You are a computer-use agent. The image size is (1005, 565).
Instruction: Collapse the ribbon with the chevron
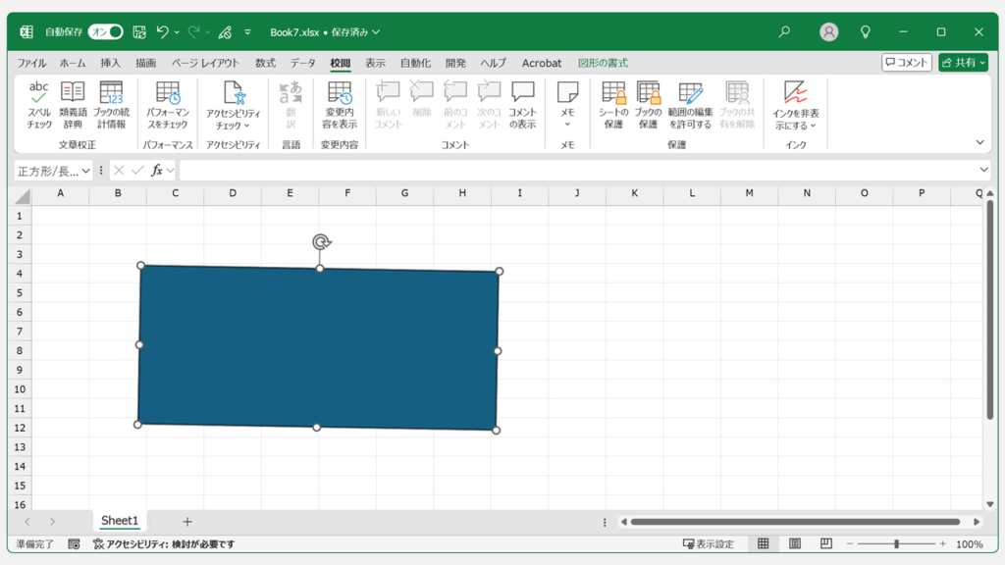coord(980,142)
